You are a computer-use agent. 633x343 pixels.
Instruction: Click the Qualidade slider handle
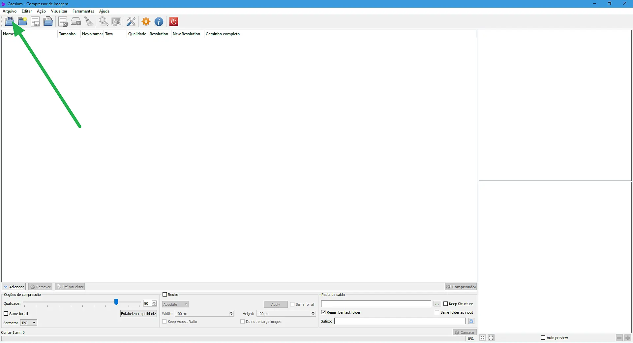click(116, 302)
